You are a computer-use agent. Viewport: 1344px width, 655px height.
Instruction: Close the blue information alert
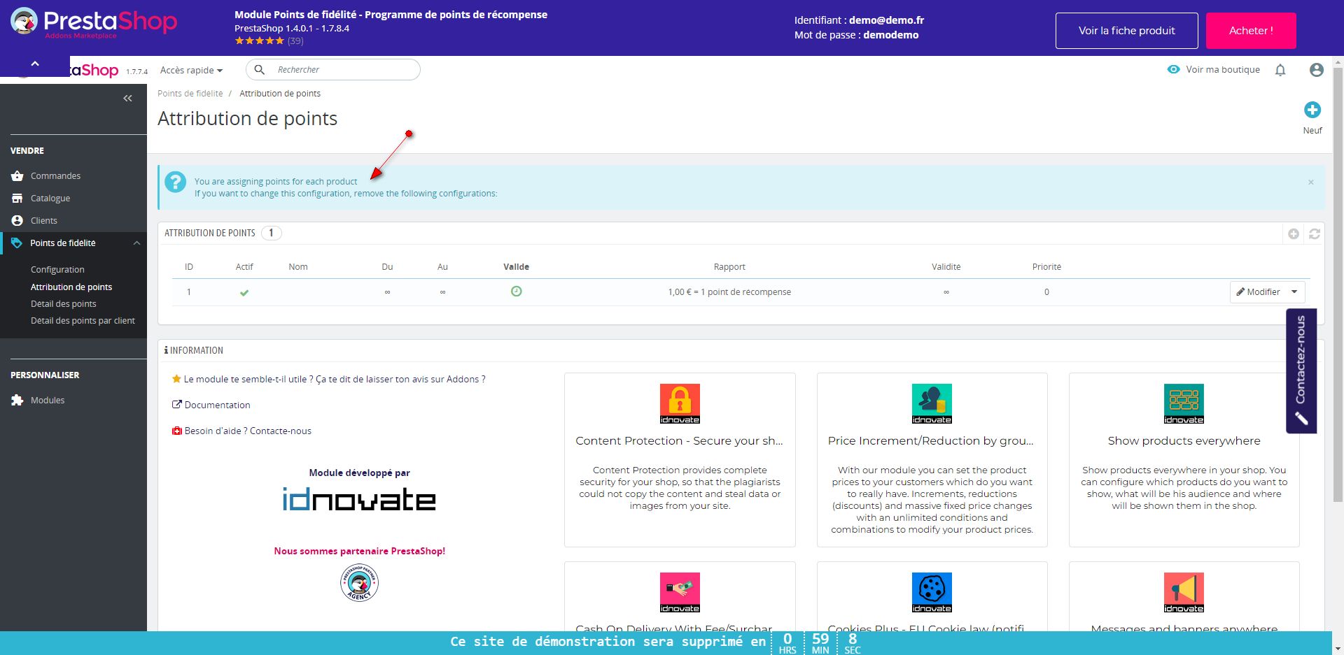click(x=1311, y=182)
